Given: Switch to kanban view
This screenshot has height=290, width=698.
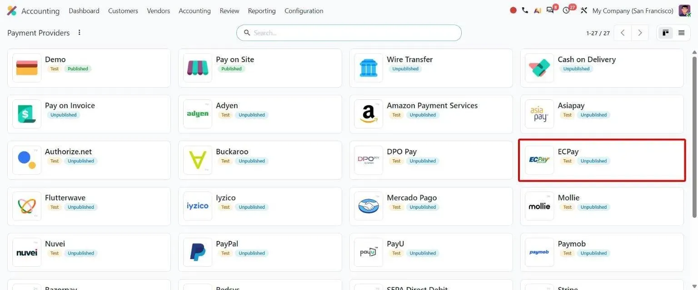Looking at the screenshot, I should point(666,33).
